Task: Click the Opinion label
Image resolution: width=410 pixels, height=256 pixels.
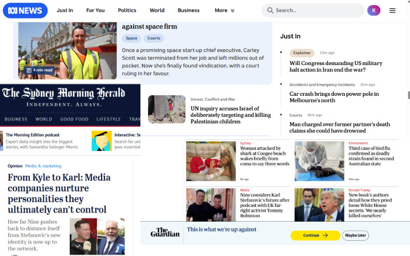Action: pos(15,166)
